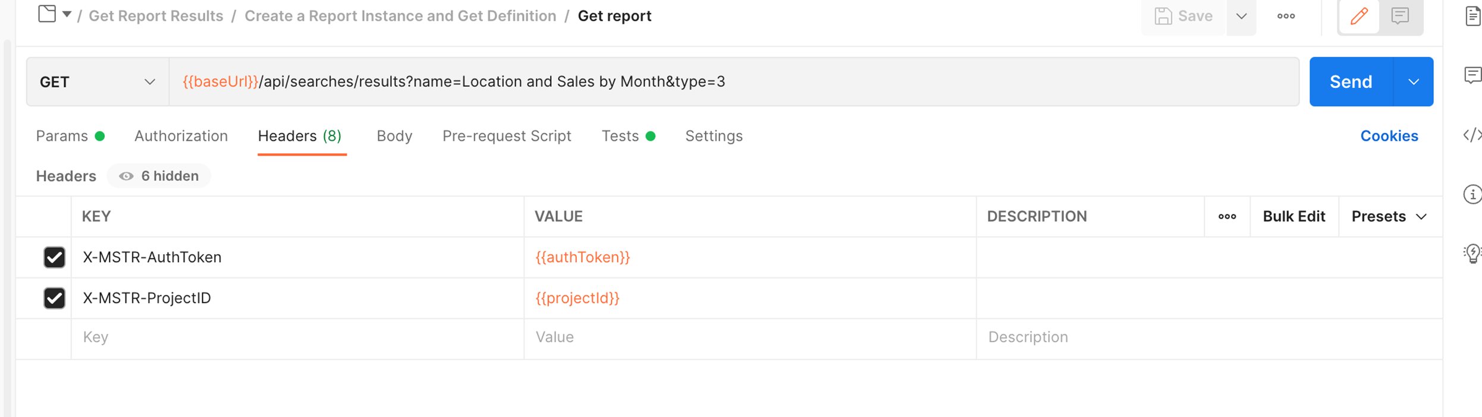This screenshot has width=1482, height=417.
Task: Switch to the Params tab
Action: pos(62,136)
